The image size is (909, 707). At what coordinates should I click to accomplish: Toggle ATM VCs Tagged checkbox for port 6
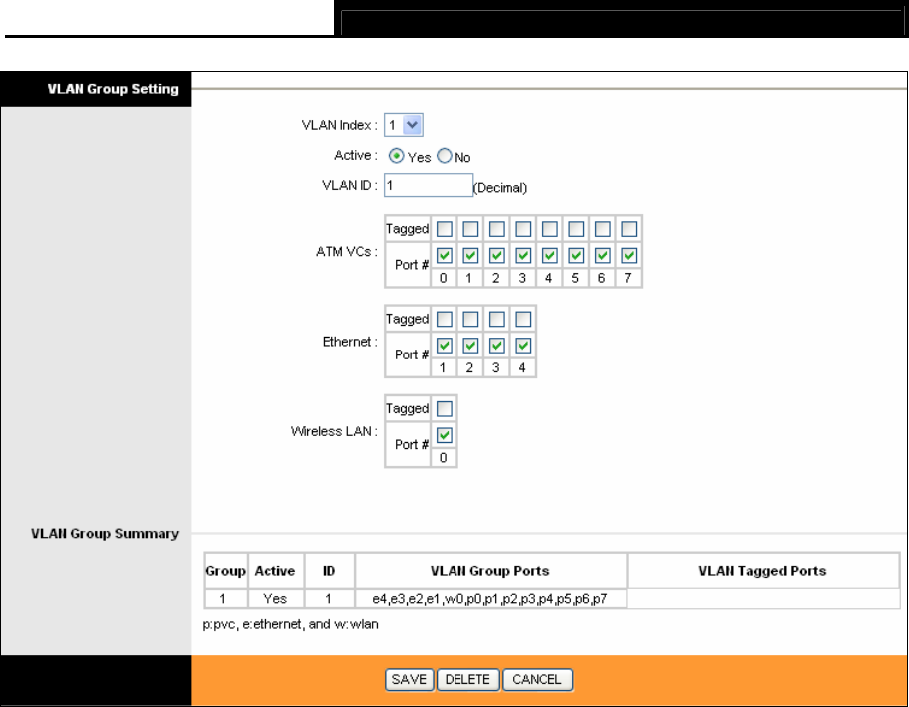[603, 229]
